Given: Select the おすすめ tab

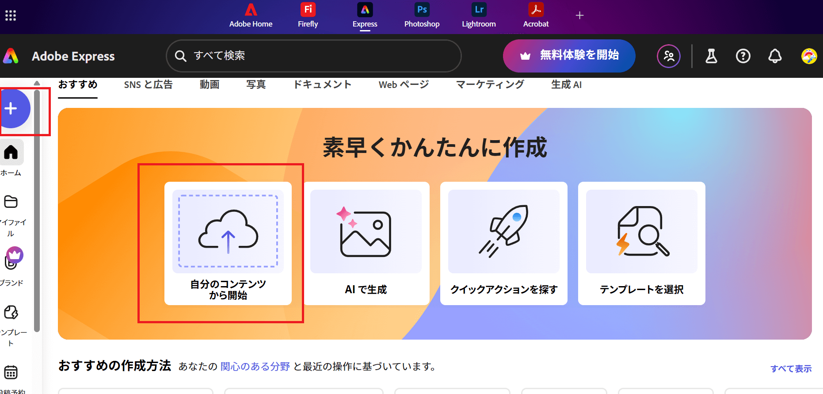Looking at the screenshot, I should pyautogui.click(x=78, y=84).
